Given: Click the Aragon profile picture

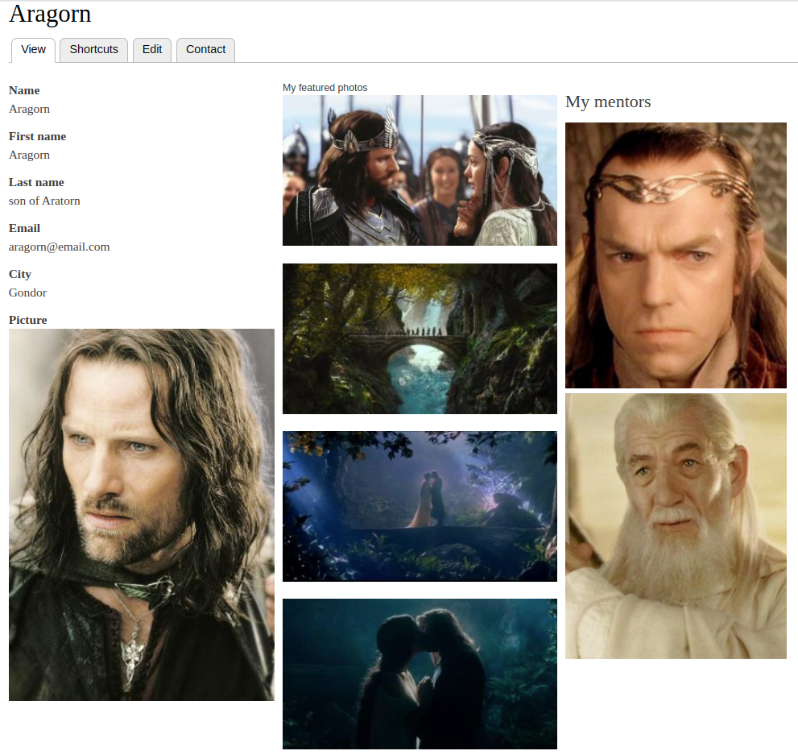Looking at the screenshot, I should (x=142, y=515).
